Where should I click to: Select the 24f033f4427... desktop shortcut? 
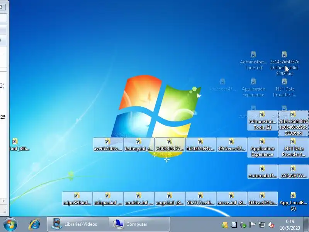coord(170,145)
